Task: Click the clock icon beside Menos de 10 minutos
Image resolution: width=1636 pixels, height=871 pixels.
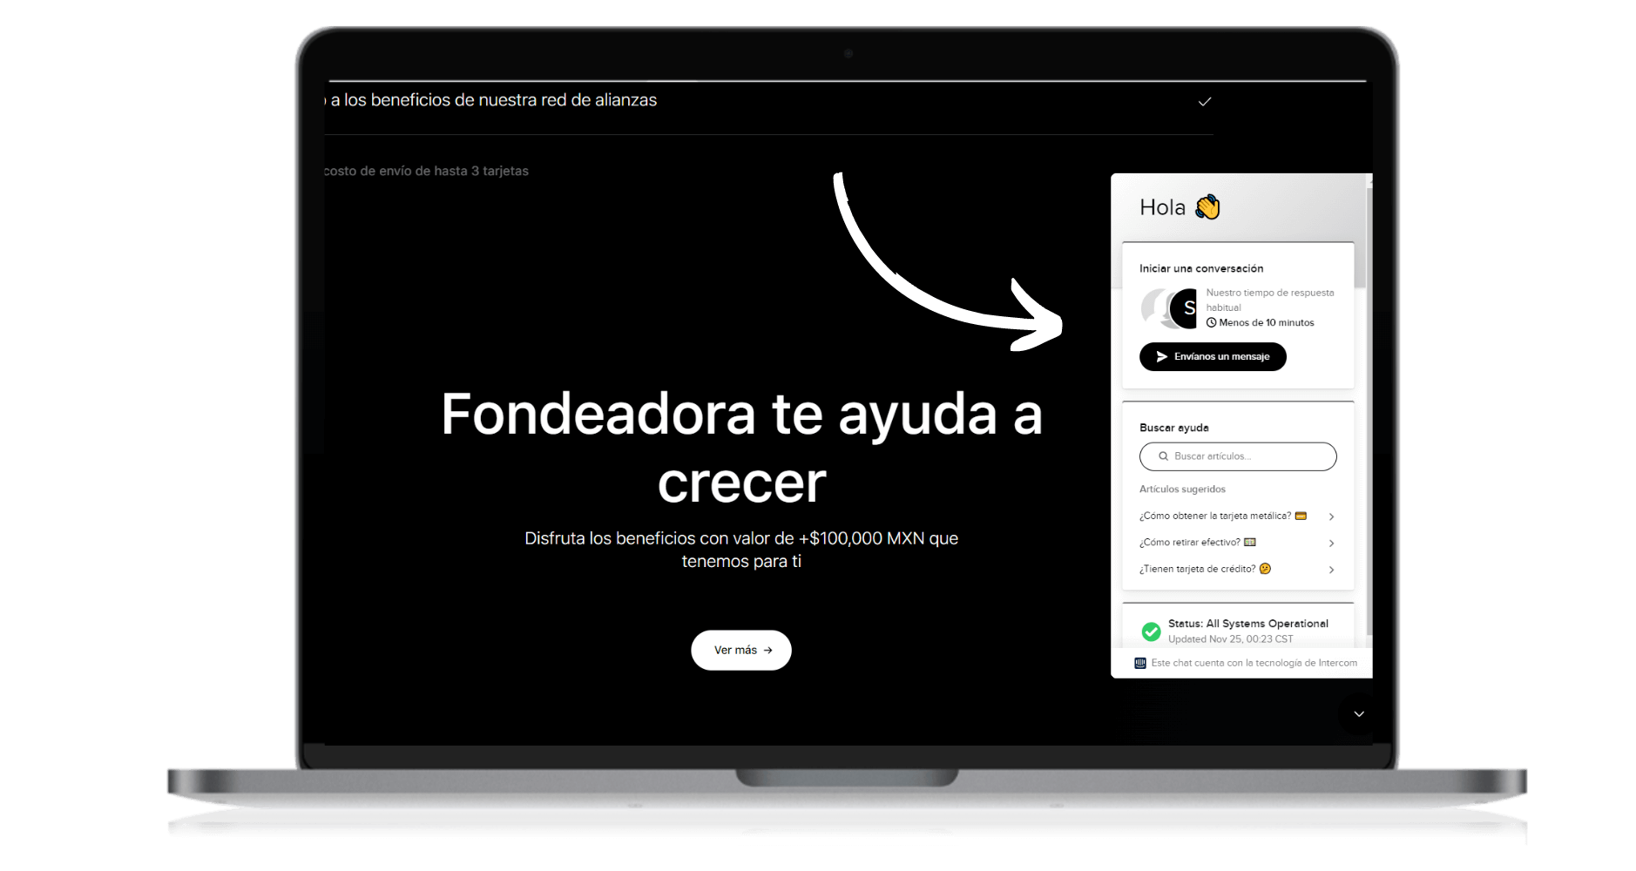Action: (x=1211, y=323)
